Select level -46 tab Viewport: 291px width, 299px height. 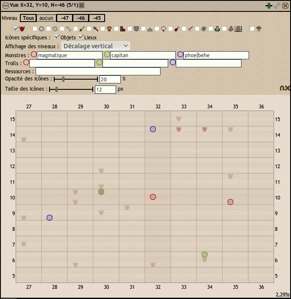[81, 18]
